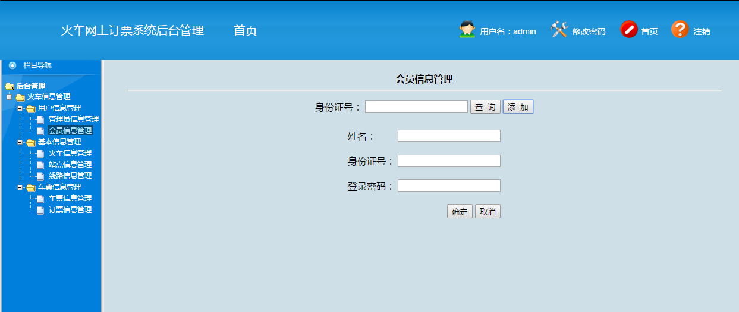The height and width of the screenshot is (312, 739).
Task: Click the page icon beside 车票信息管理 leaf
Action: tap(40, 198)
